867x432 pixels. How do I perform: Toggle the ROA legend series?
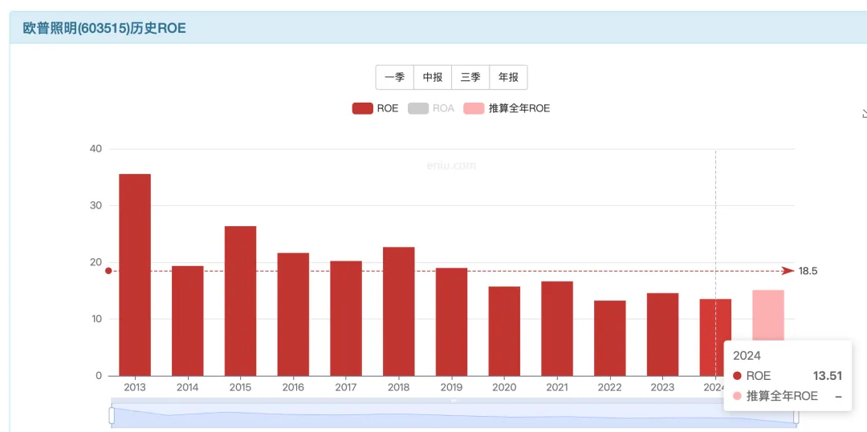tap(431, 108)
